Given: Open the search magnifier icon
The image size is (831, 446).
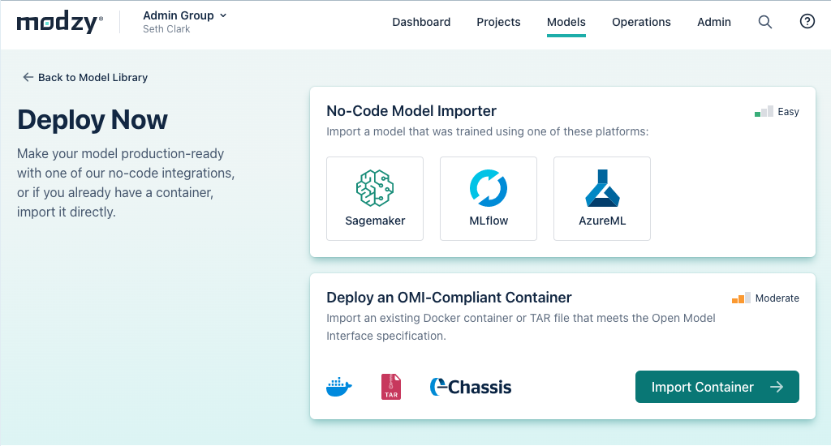Looking at the screenshot, I should 764,22.
